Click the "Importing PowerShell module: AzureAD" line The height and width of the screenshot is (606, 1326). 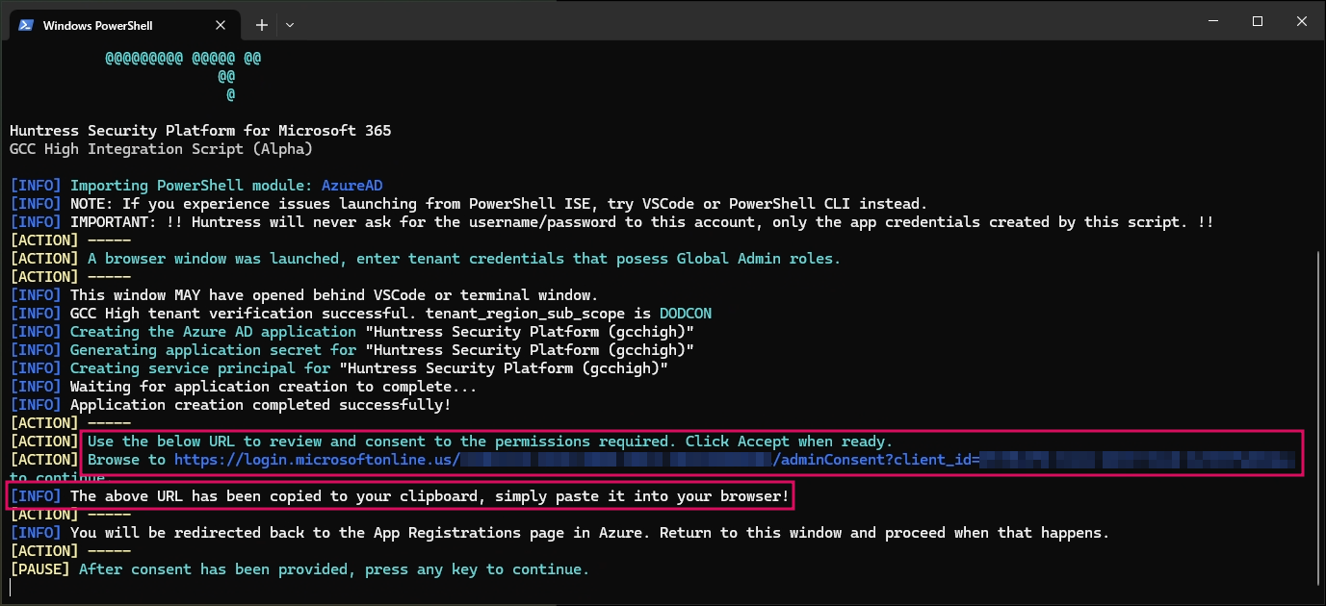click(x=198, y=186)
